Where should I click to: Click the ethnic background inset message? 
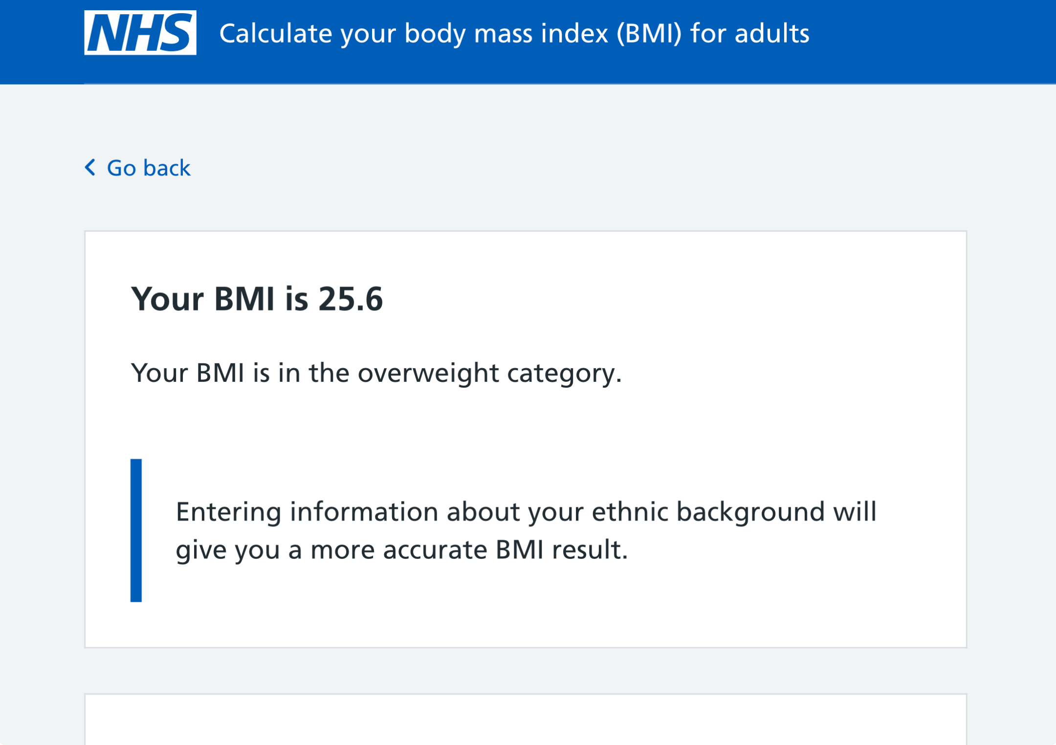[526, 530]
